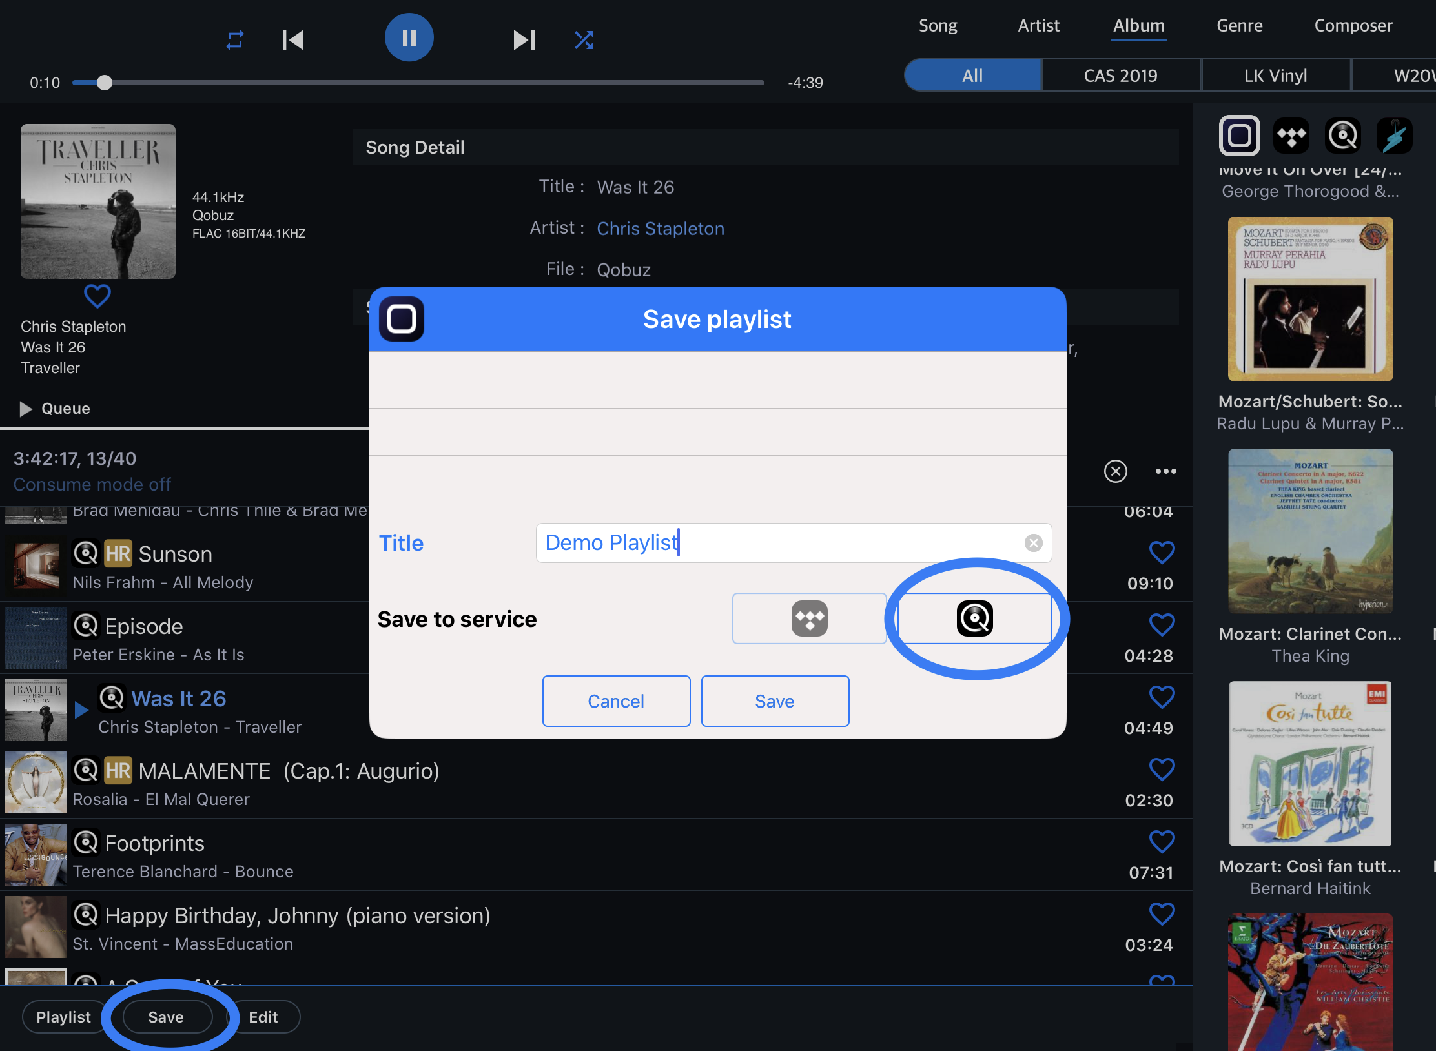Click the playback progress slider
The image size is (1436, 1051).
coord(418,83)
